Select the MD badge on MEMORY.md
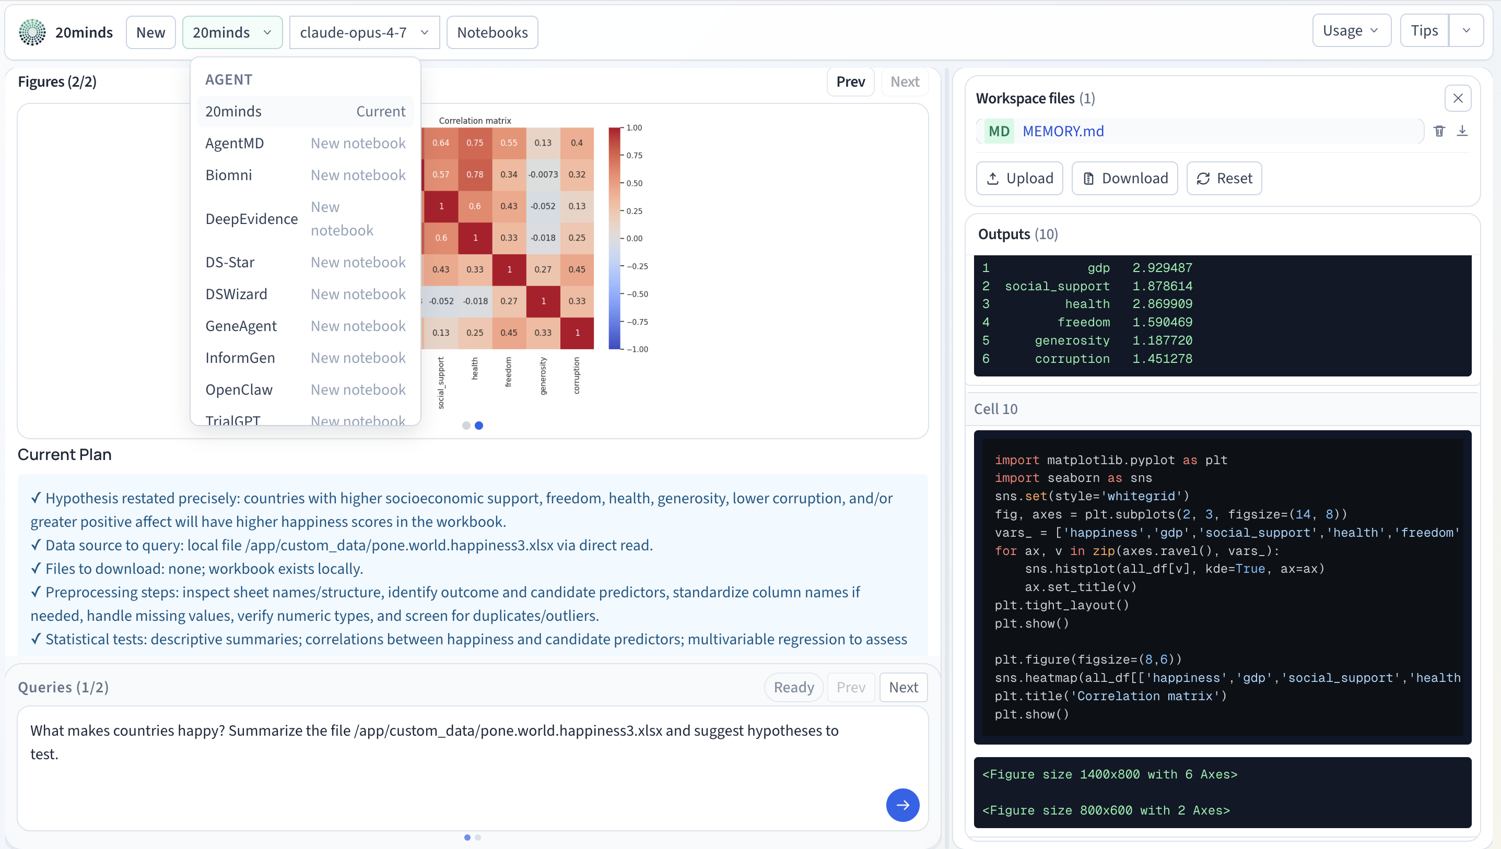The height and width of the screenshot is (849, 1501). coord(999,131)
